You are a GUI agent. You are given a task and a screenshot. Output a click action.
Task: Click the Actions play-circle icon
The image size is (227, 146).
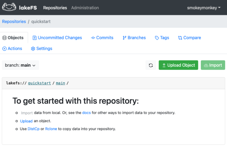tap(5, 49)
